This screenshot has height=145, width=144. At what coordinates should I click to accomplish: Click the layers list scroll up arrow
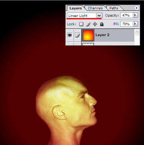point(137,32)
